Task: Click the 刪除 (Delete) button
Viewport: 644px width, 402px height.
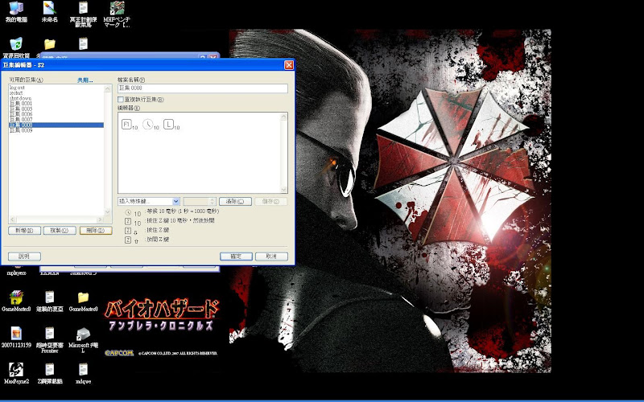Action: 96,231
